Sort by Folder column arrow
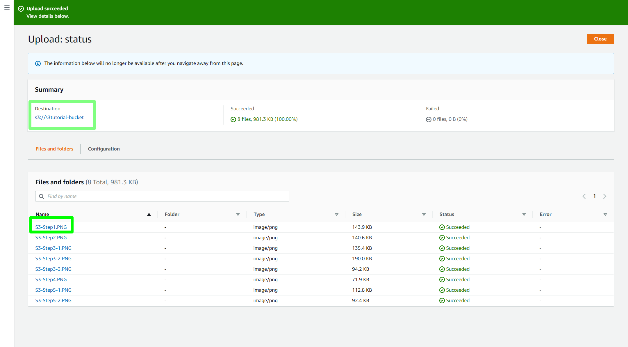Image resolution: width=628 pixels, height=347 pixels. [238, 214]
